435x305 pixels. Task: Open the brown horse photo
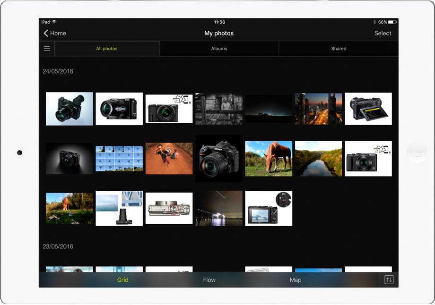tap(269, 158)
